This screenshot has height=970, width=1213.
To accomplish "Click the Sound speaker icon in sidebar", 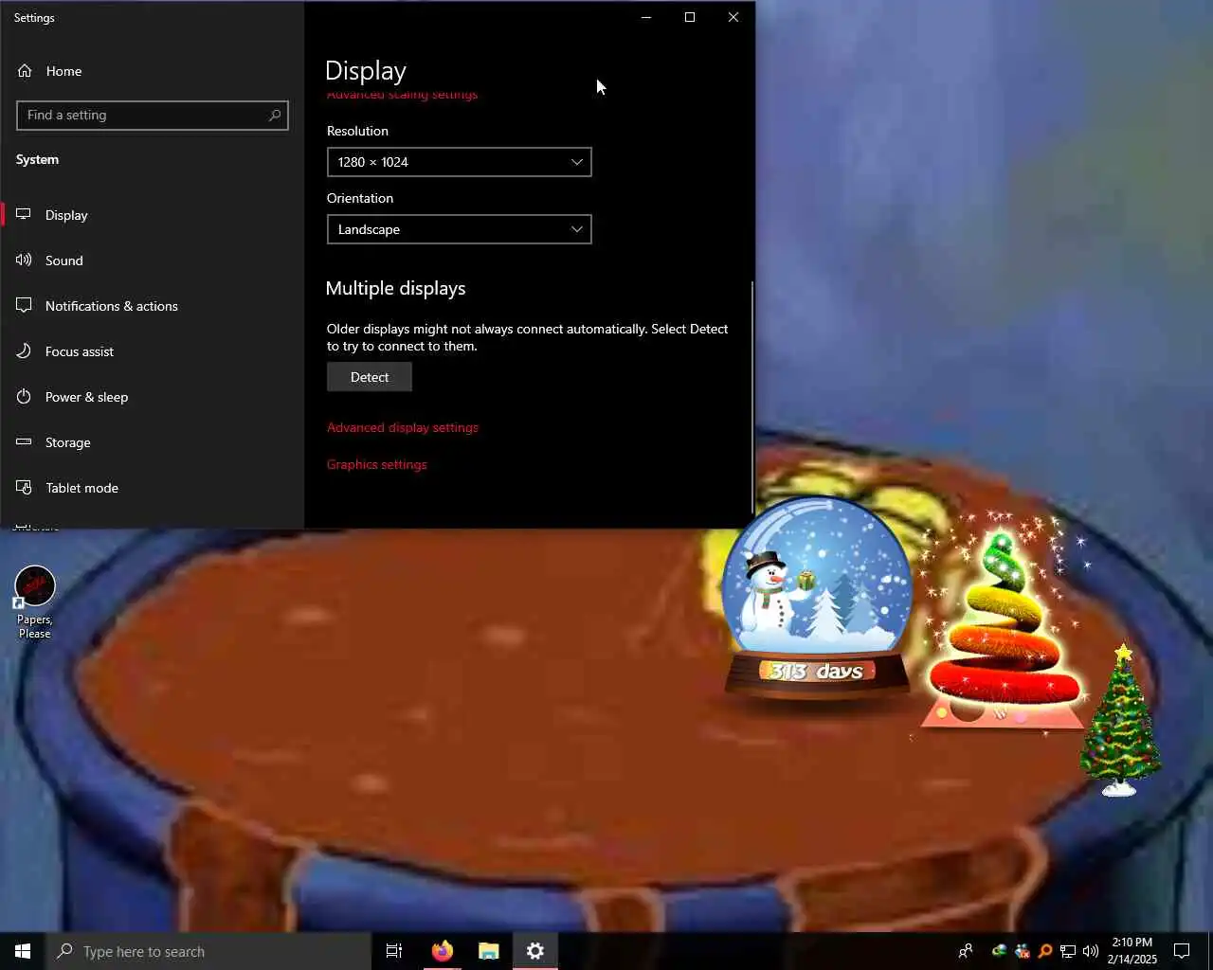I will click(24, 260).
